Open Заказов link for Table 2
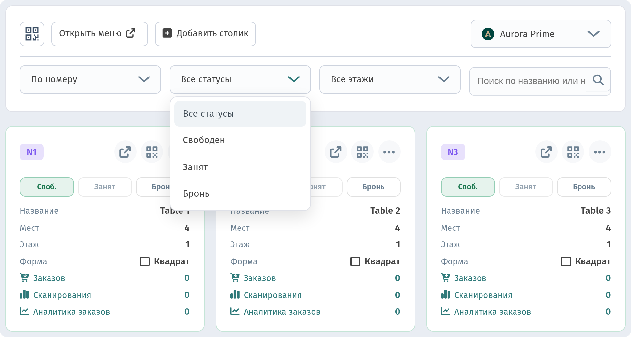This screenshot has width=631, height=337. coord(260,278)
